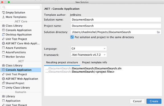
Task: Click the template search box
Action: (21, 7)
